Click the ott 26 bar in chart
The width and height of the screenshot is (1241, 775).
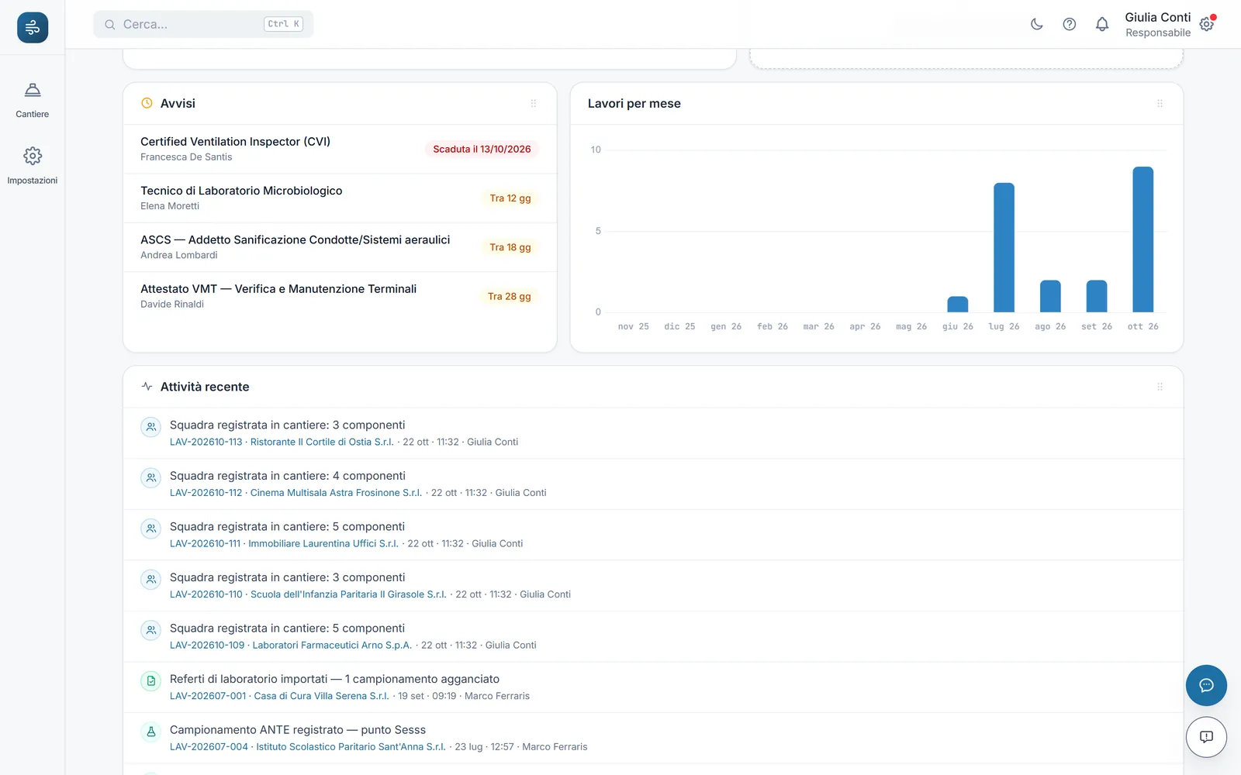[x=1143, y=239]
